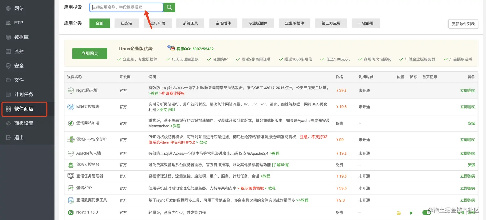Click the green magnifier search button
Screen dimensions: 486x220
tap(169, 7)
